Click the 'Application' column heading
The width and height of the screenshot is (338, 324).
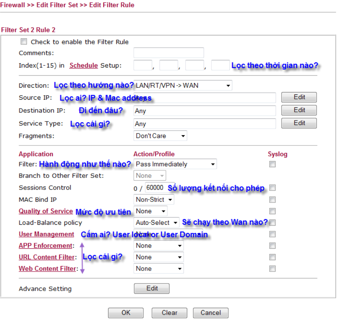point(36,154)
